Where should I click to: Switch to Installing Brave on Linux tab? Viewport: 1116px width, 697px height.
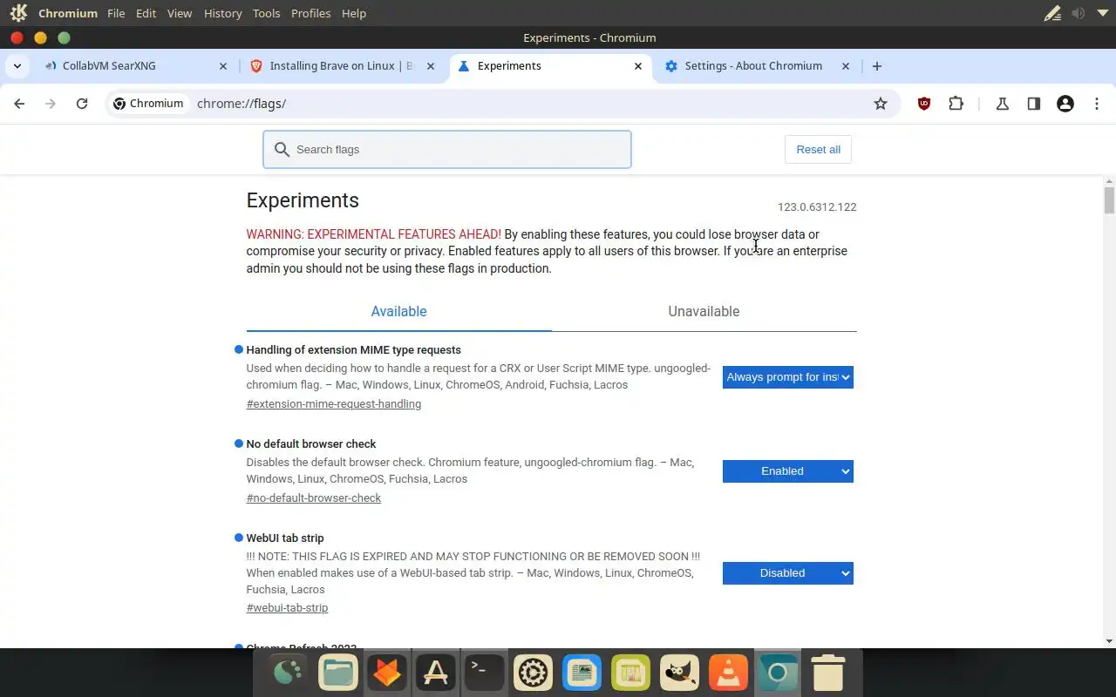coord(342,66)
